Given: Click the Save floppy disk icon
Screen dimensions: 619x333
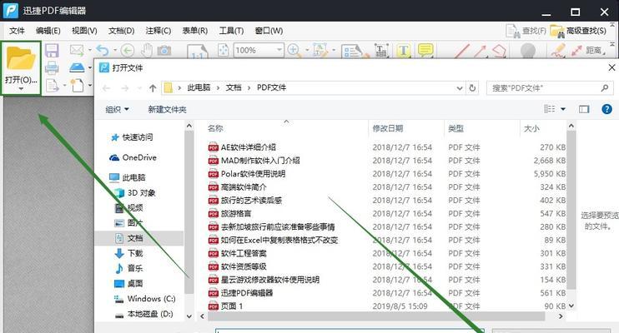Looking at the screenshot, I should tap(52, 51).
